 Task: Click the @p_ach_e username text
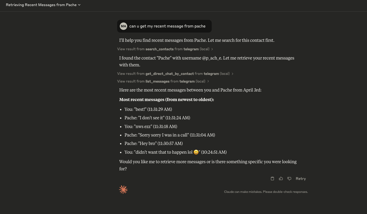[x=212, y=58]
